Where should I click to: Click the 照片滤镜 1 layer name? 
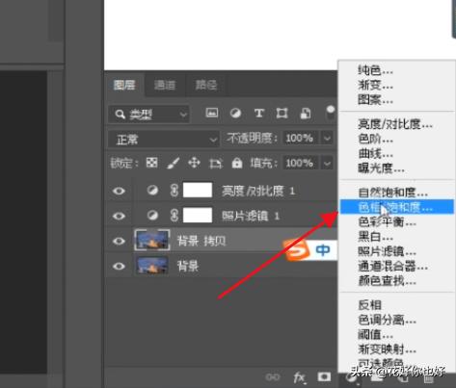(x=251, y=216)
